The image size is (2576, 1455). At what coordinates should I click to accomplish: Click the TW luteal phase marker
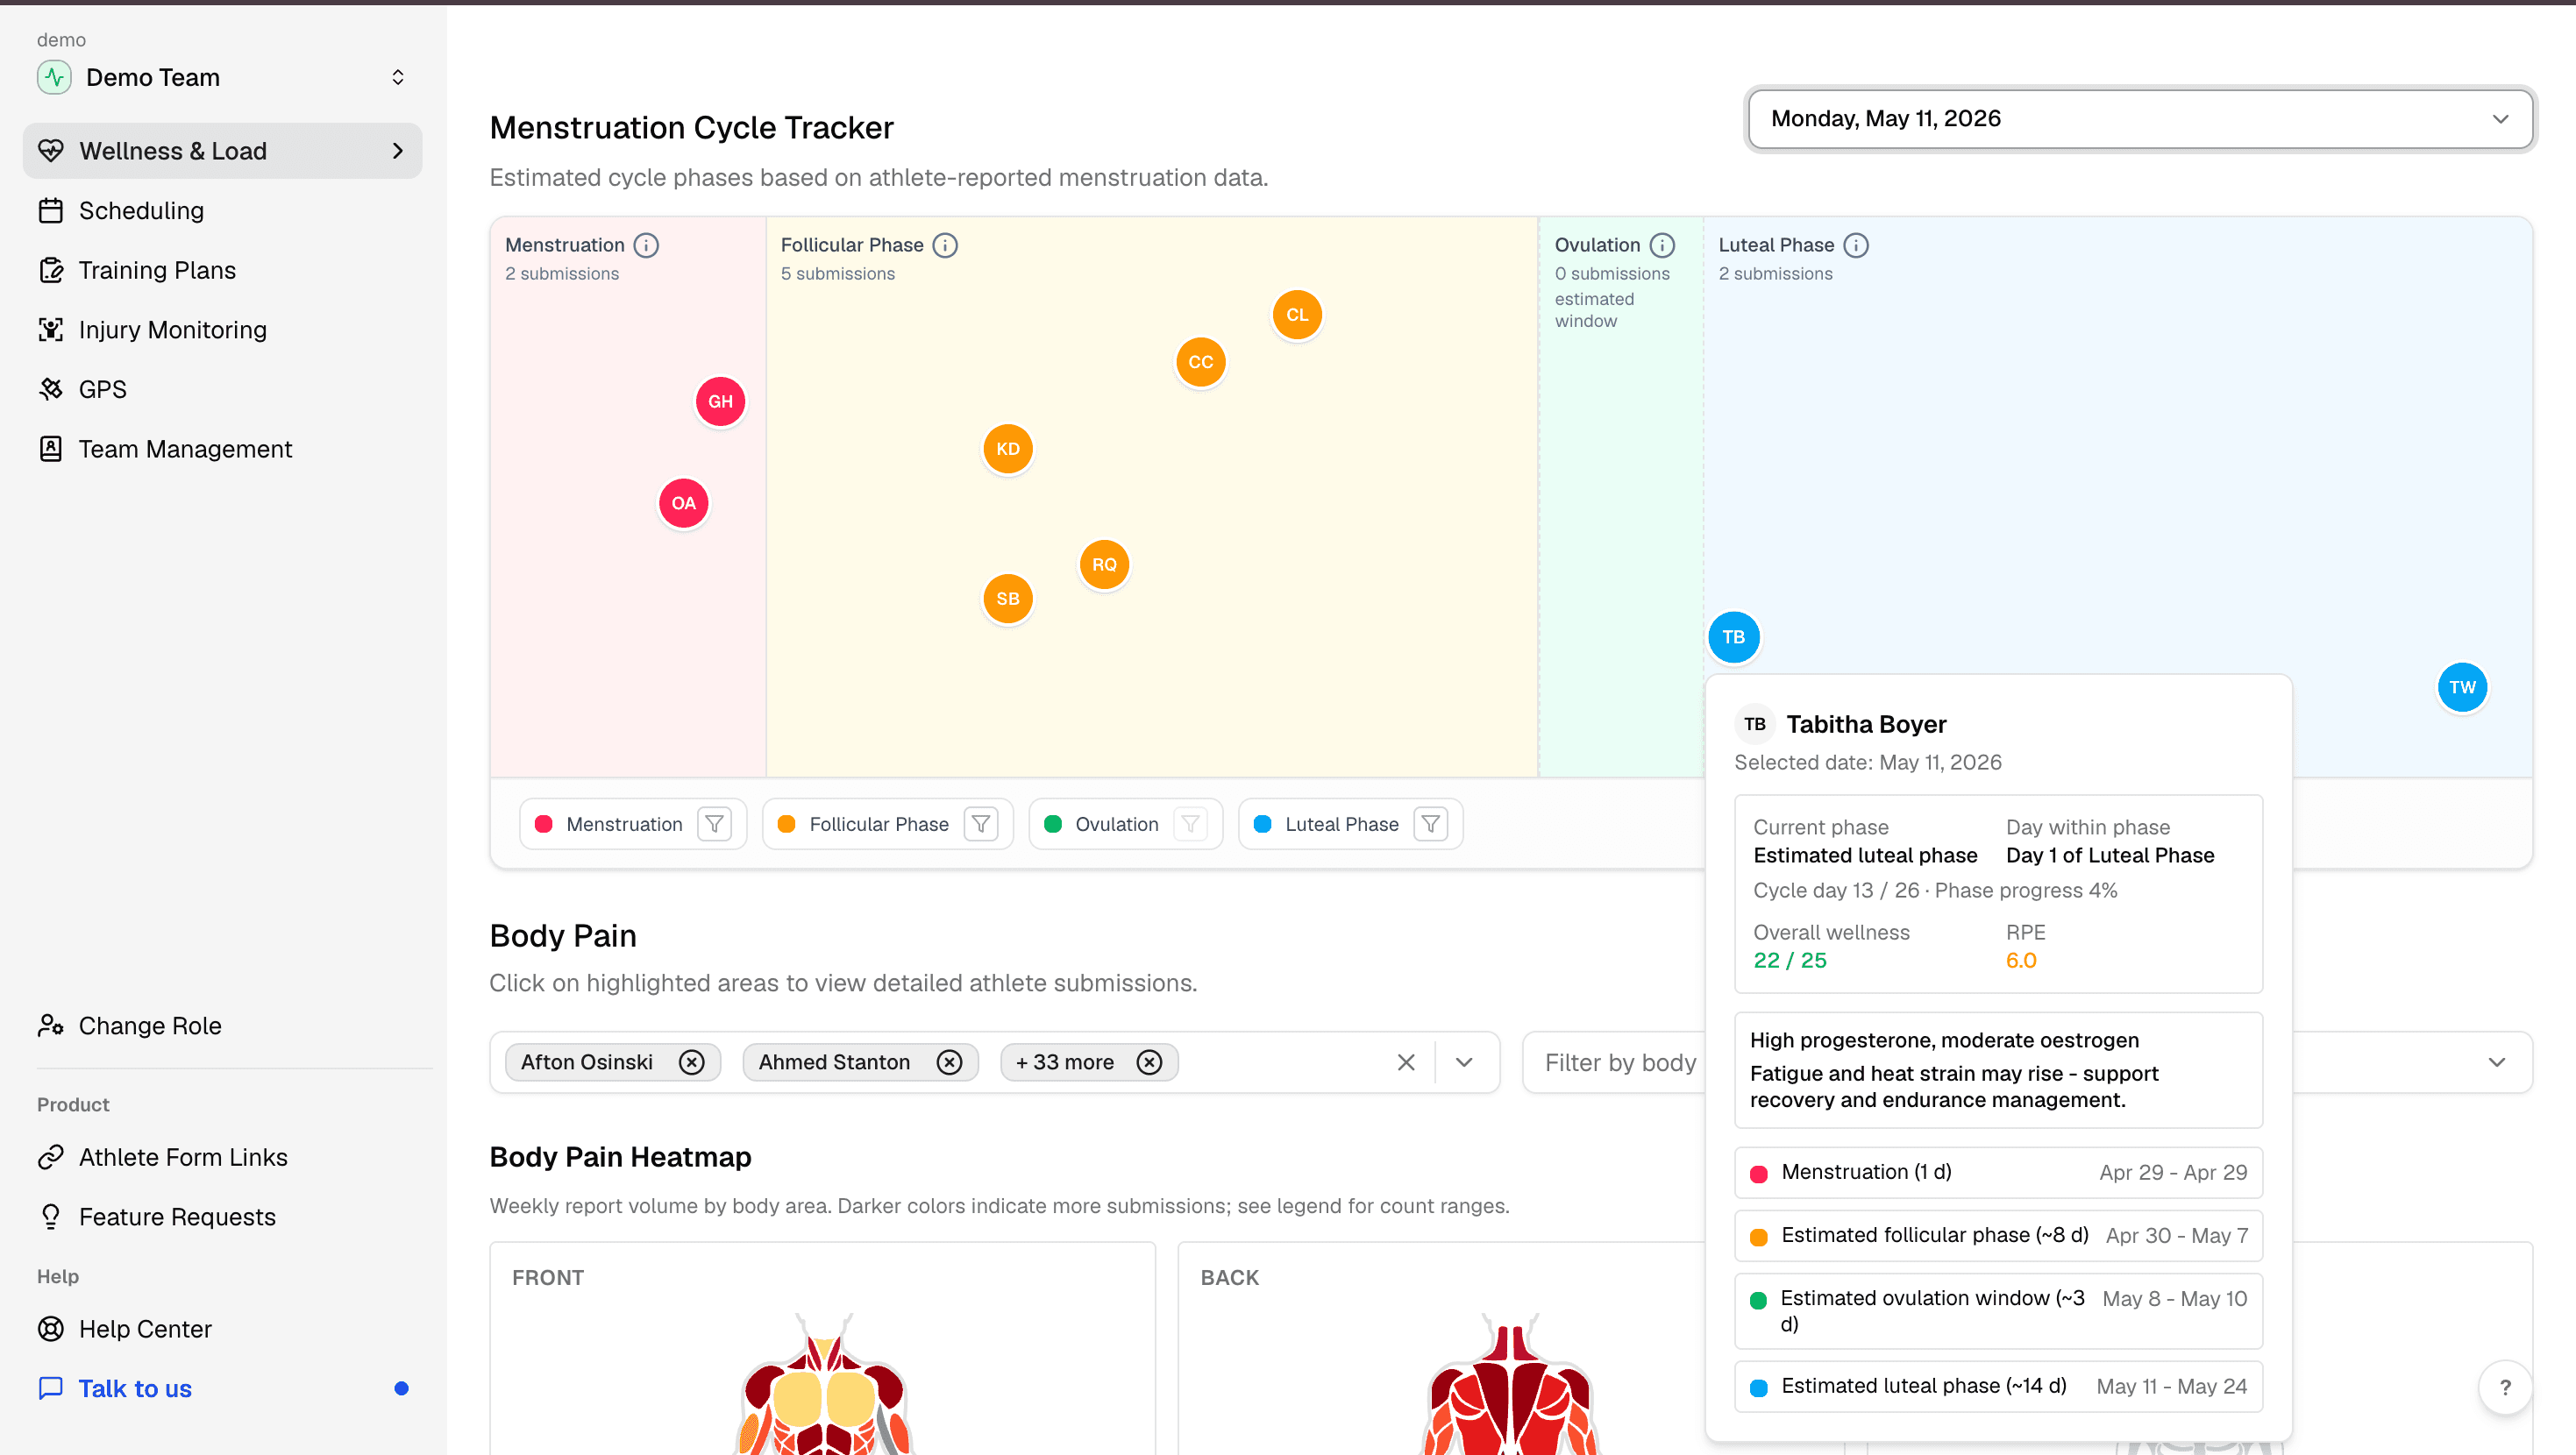(x=2462, y=688)
